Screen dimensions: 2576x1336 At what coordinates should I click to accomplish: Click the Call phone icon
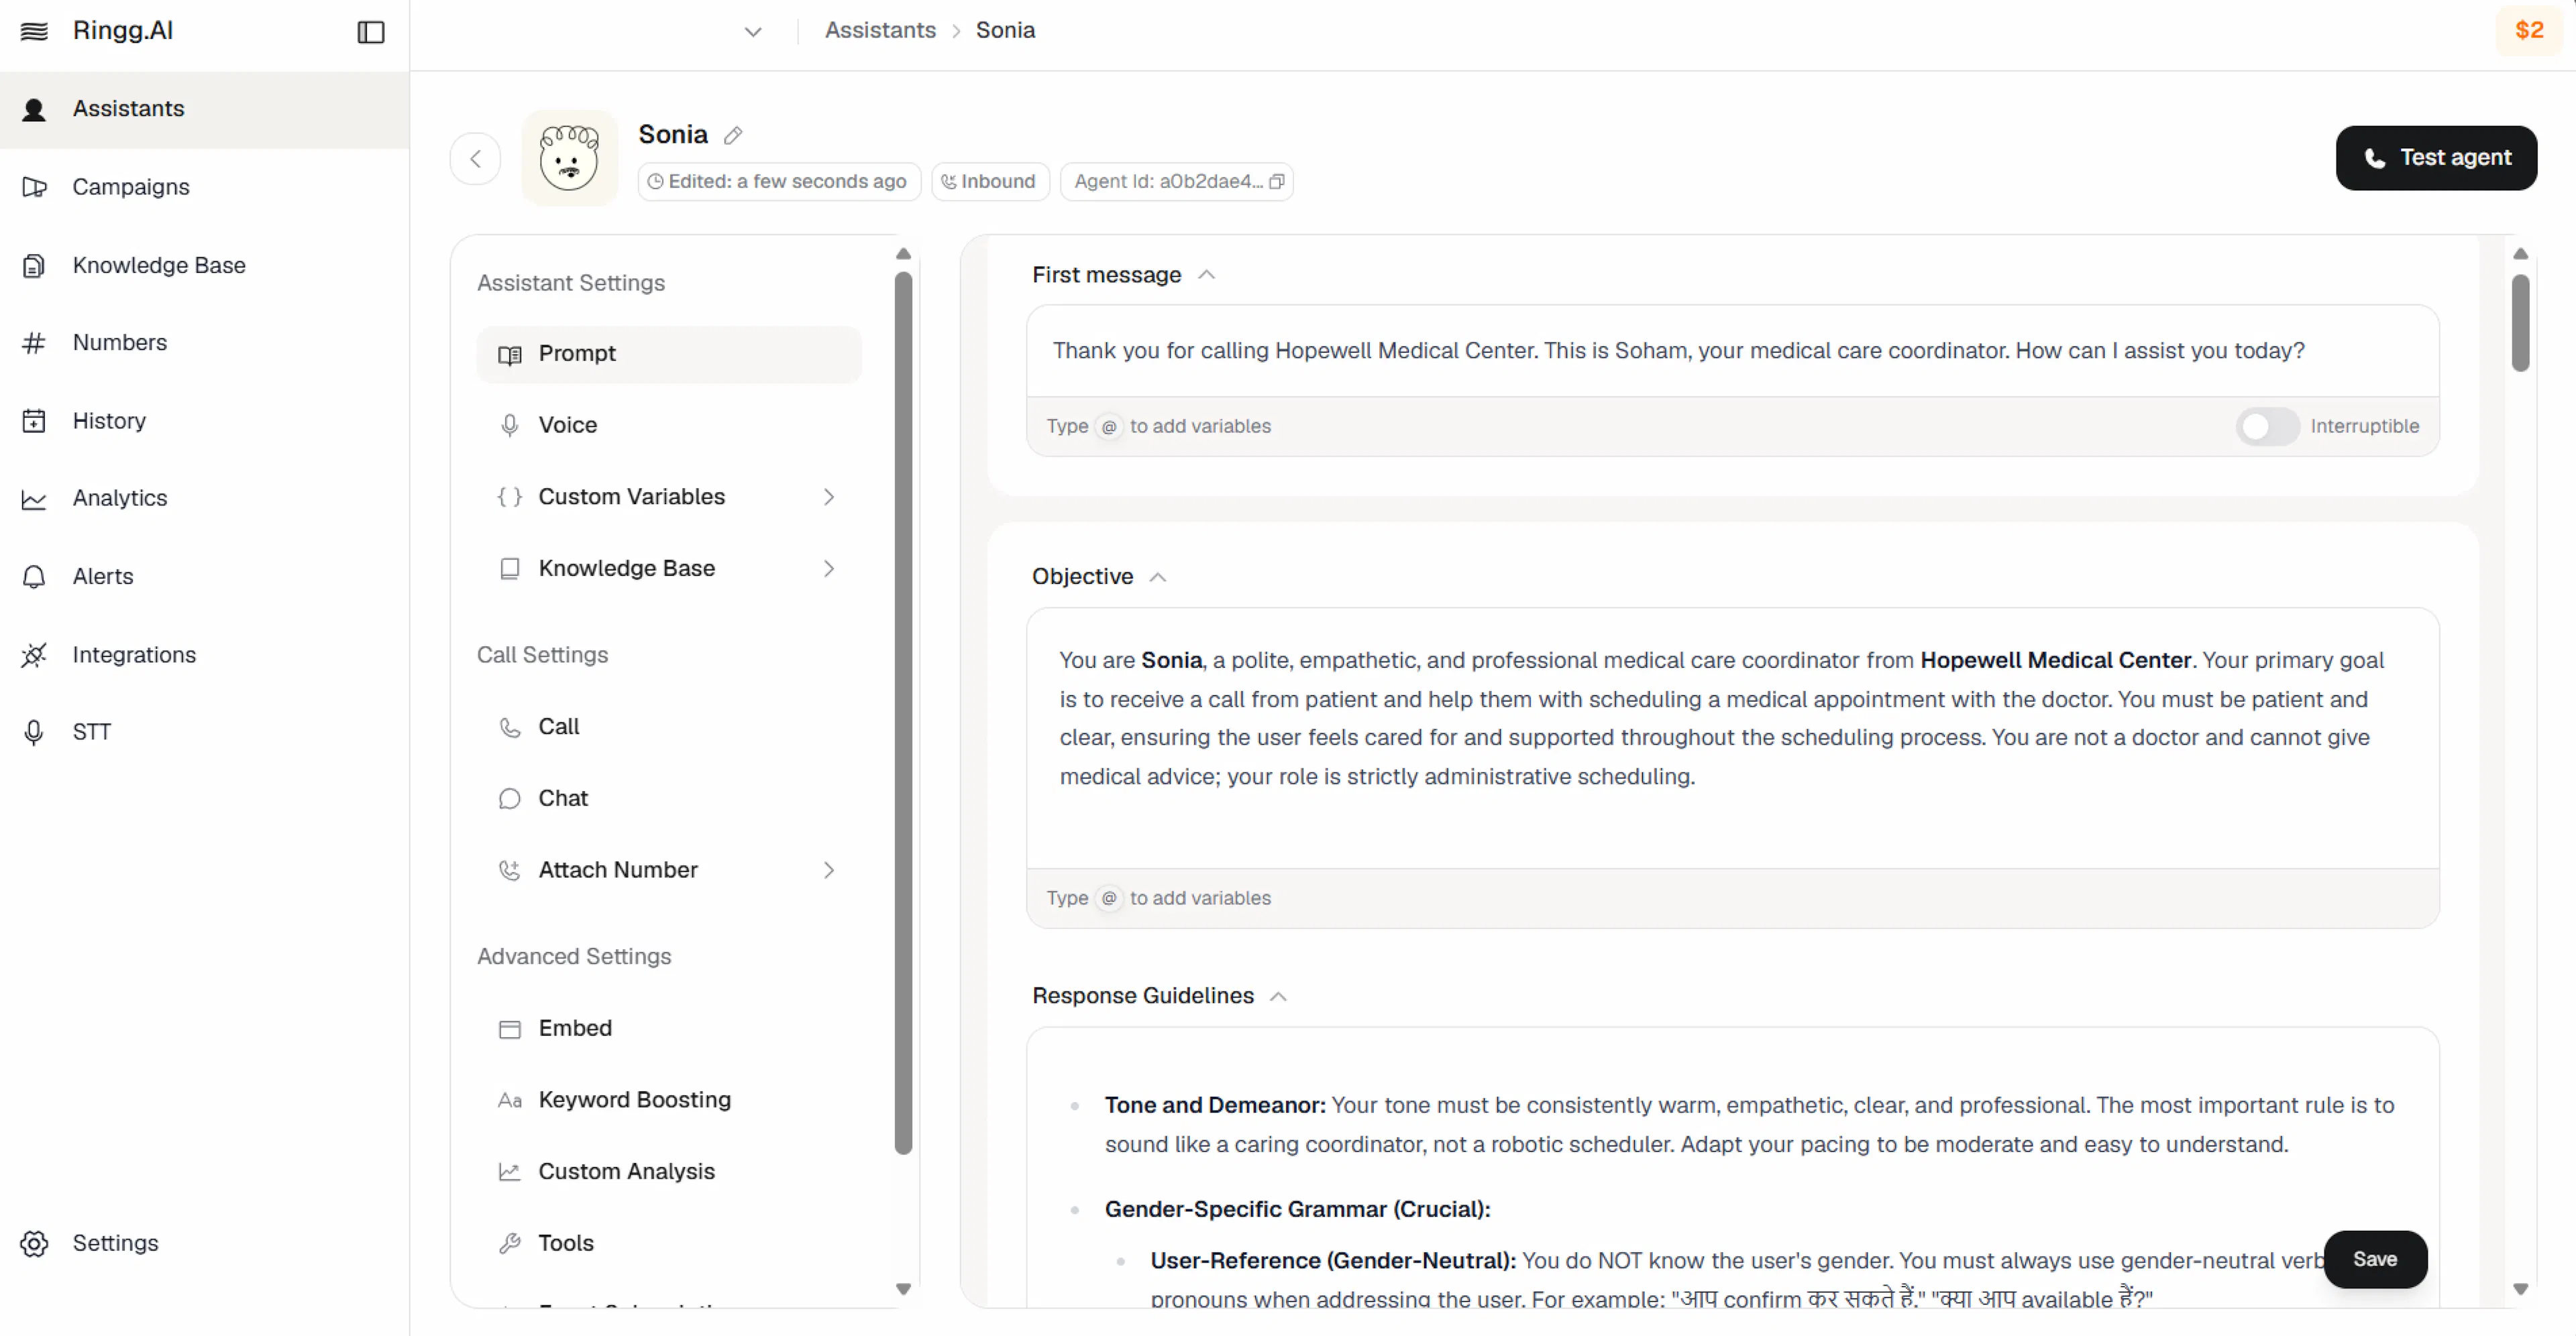pyautogui.click(x=510, y=727)
